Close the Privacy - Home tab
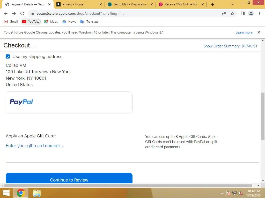265x198 pixels. (101, 4)
